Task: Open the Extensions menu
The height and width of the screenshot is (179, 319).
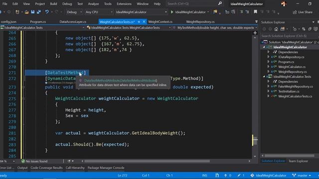Action: (124, 3)
